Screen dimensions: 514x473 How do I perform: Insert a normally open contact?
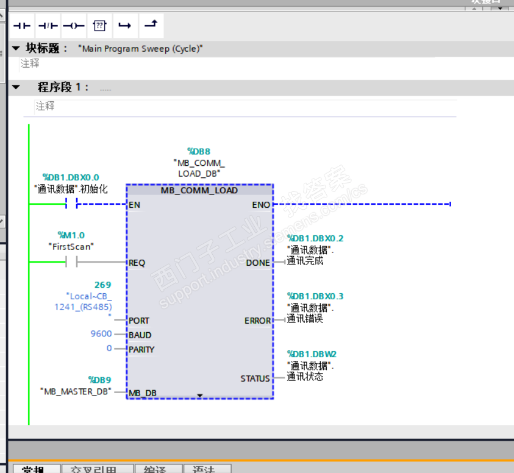coord(22,26)
